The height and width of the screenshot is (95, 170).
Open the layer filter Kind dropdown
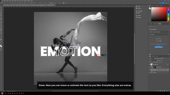[151, 59]
